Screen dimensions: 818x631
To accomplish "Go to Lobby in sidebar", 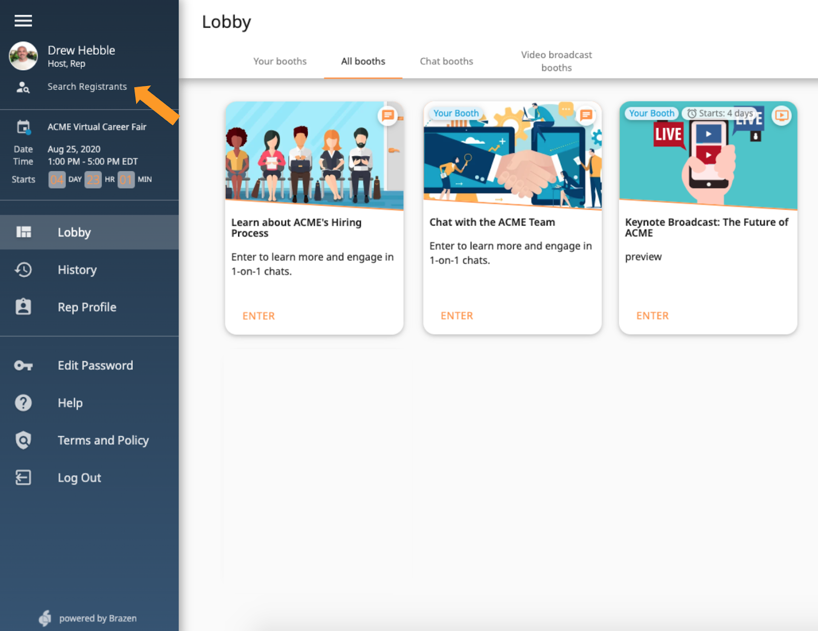I will pos(89,232).
